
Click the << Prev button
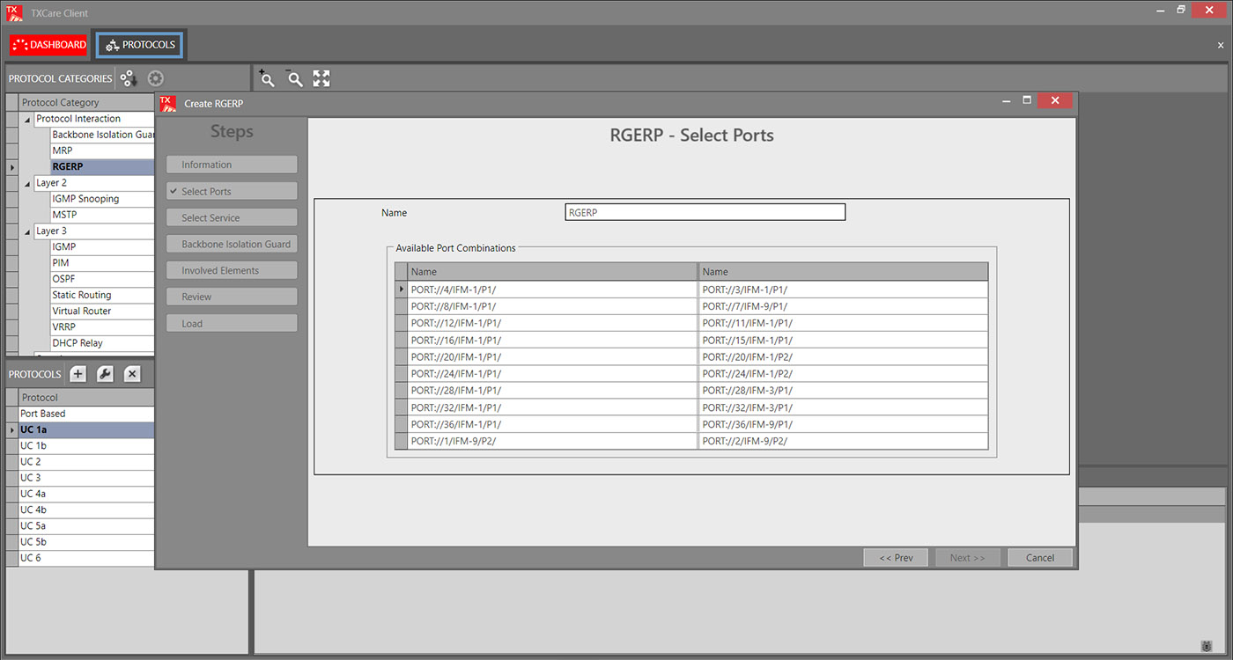[896, 557]
